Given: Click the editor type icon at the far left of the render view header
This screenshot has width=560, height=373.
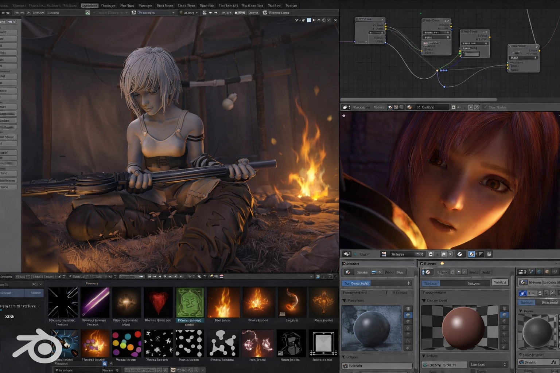Looking at the screenshot, I should pos(346,254).
